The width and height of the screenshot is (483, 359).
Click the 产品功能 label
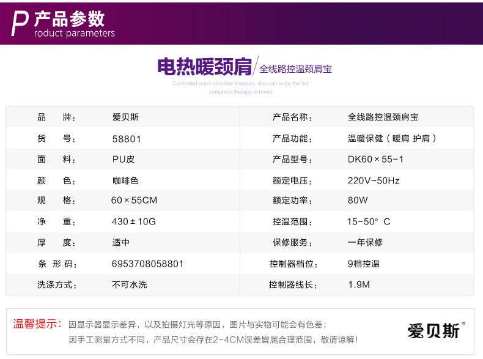pyautogui.click(x=293, y=138)
